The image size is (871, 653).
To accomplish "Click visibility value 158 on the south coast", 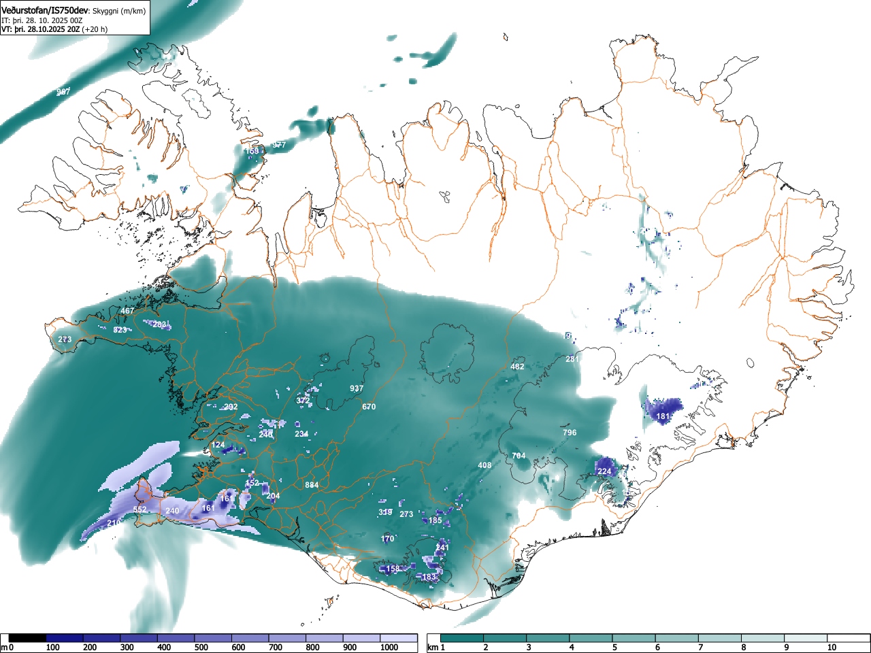I will [x=393, y=569].
